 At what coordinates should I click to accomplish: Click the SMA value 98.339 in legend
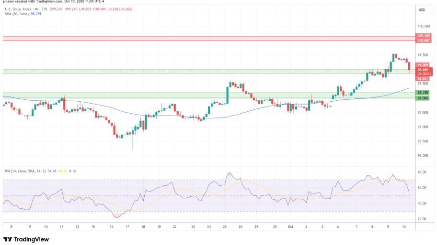point(36,14)
